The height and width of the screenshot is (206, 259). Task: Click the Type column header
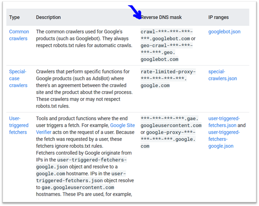[14, 17]
